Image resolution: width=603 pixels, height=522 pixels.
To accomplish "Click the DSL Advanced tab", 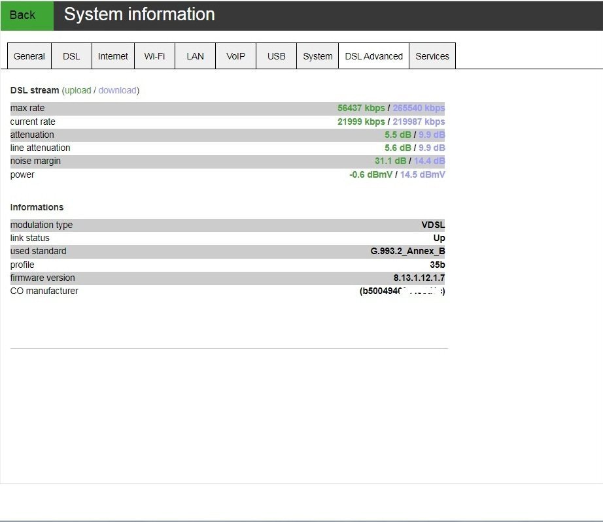I will 373,56.
